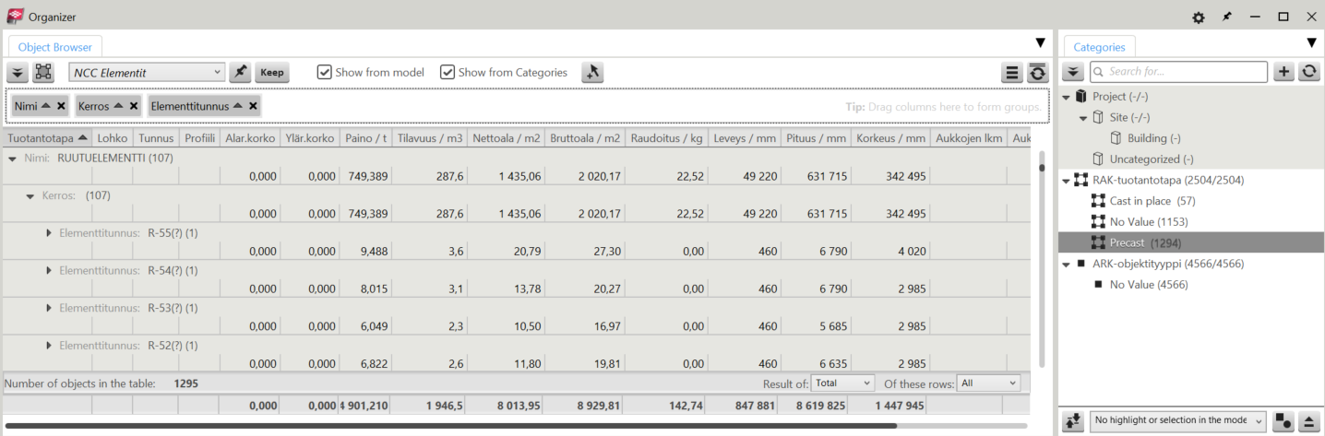The image size is (1325, 436).
Task: Collapse the Nimi: RUUTUELEMENTTI group
Action: [x=13, y=159]
